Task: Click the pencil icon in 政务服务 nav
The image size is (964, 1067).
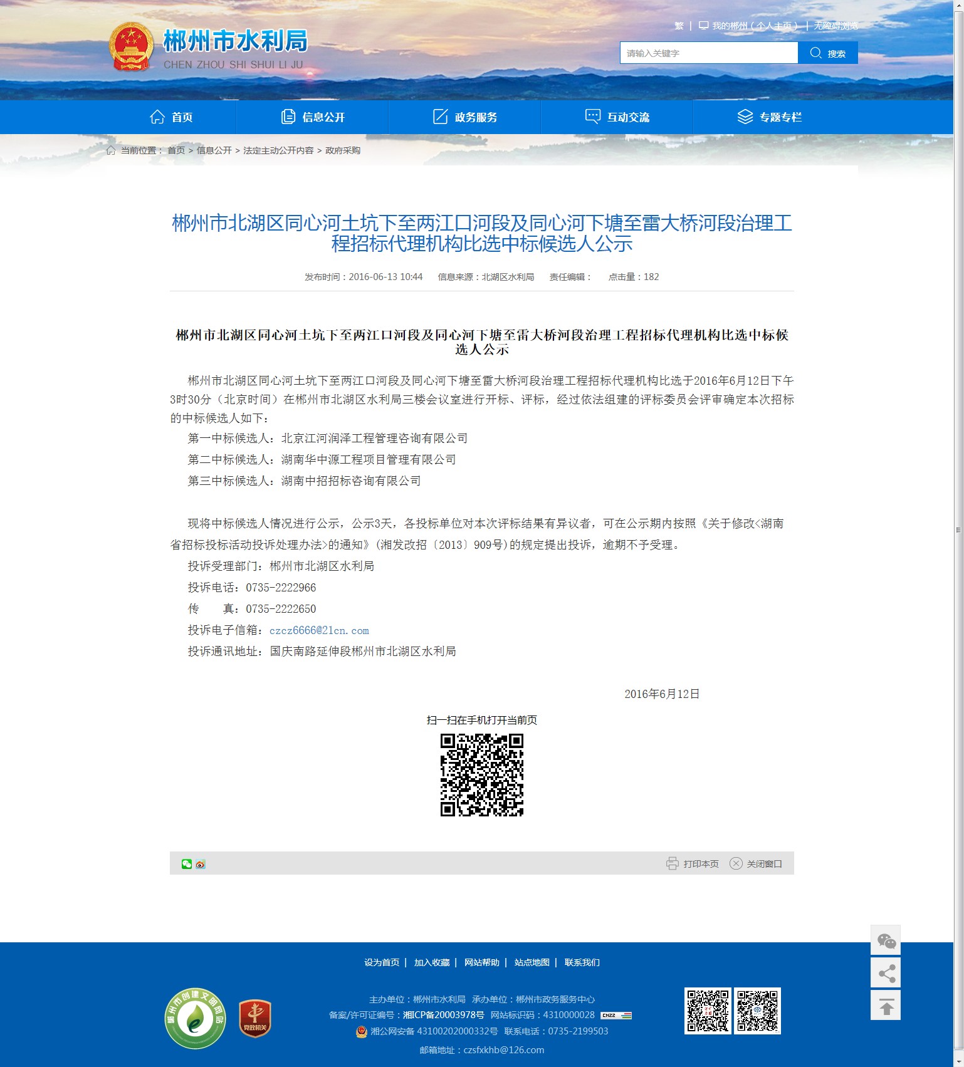Action: pyautogui.click(x=441, y=117)
